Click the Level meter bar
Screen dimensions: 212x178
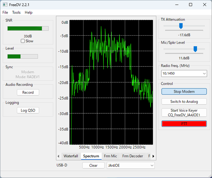pos(23,56)
